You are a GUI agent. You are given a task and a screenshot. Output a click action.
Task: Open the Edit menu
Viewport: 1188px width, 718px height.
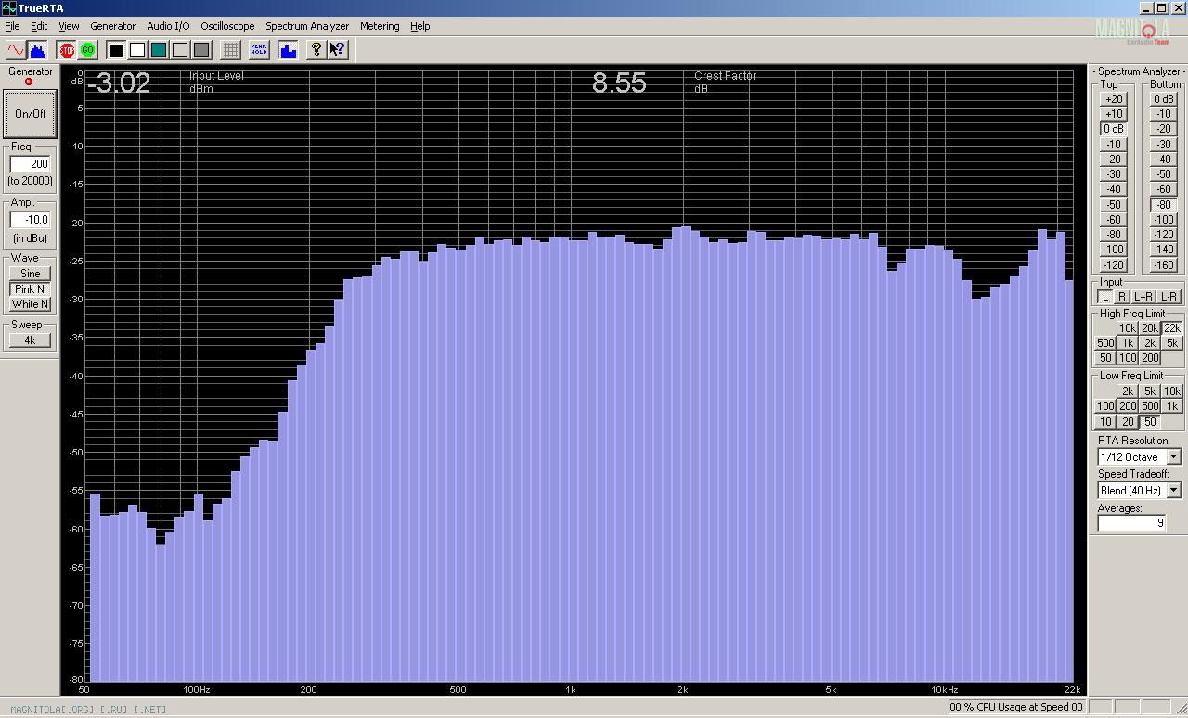point(39,26)
